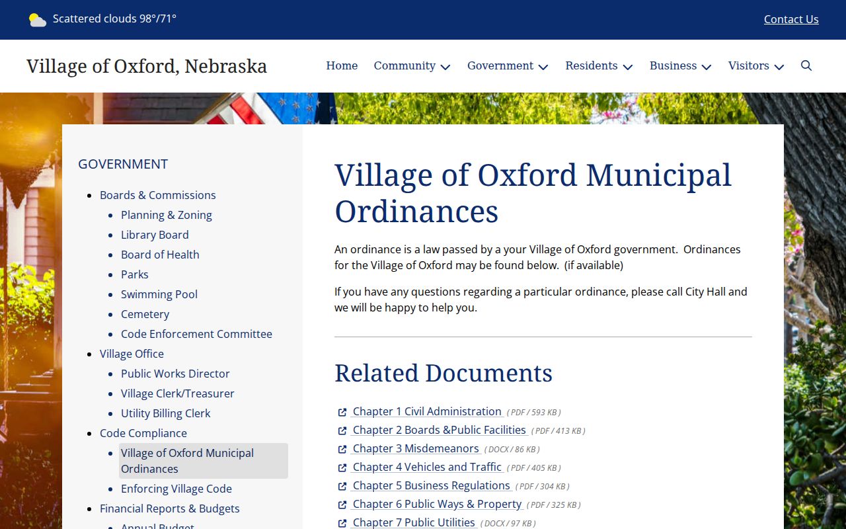Expand the Business menu chevron

pyautogui.click(x=707, y=67)
